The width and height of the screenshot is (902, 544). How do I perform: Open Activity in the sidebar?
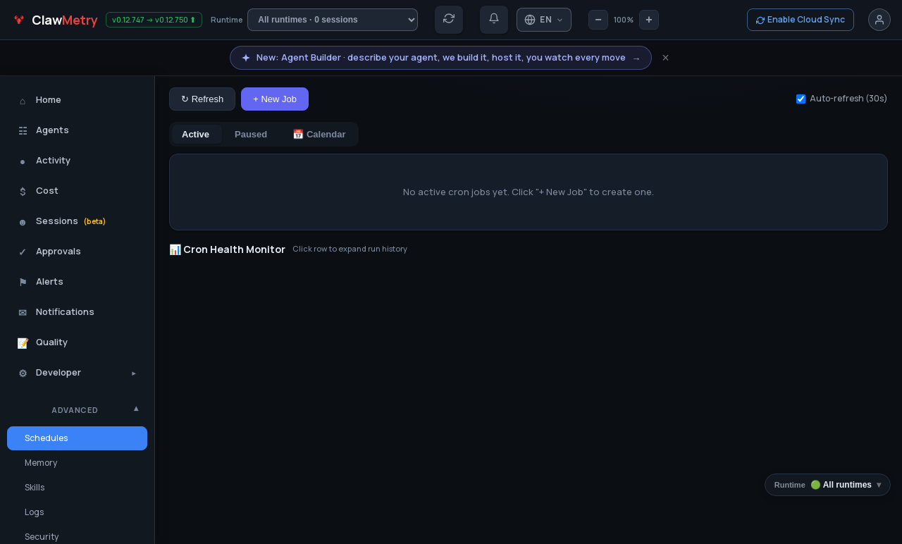77,161
